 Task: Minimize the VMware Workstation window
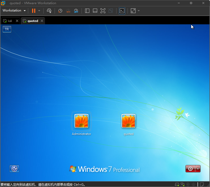pos(179,3)
